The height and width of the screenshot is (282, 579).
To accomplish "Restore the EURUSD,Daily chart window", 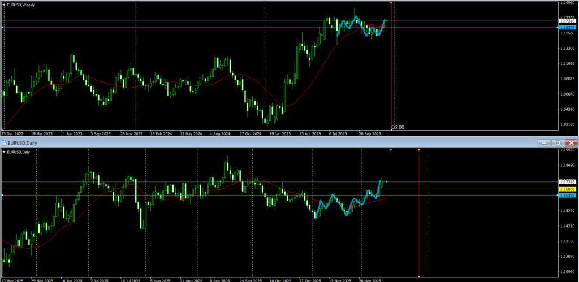I will click(x=558, y=143).
